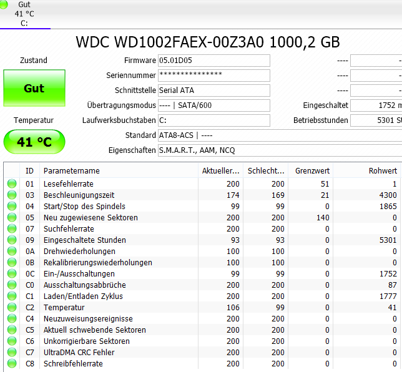Click the green Gut health status button
The image size is (402, 372).
click(34, 88)
